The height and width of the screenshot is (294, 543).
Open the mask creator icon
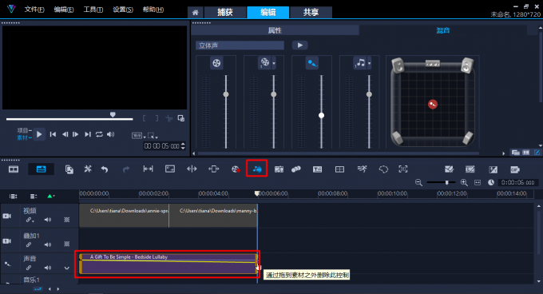click(x=383, y=169)
